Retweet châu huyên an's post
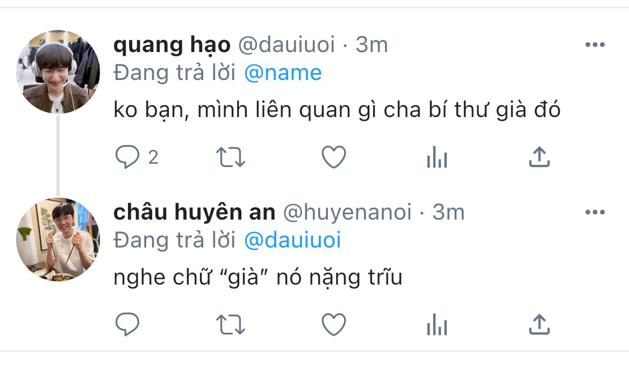Image resolution: width=629 pixels, height=371 pixels. point(230,324)
